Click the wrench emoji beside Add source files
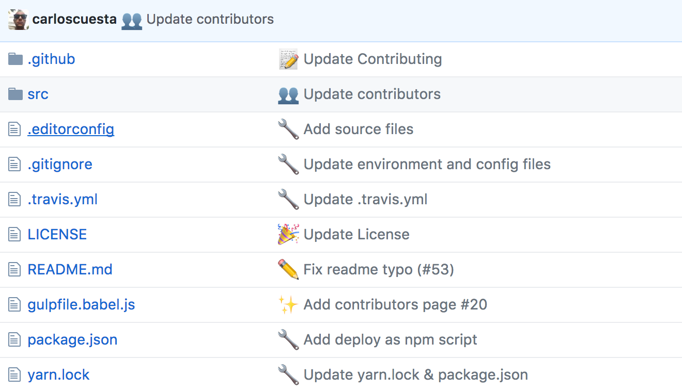Screen dimensions: 682x391 tap(288, 129)
